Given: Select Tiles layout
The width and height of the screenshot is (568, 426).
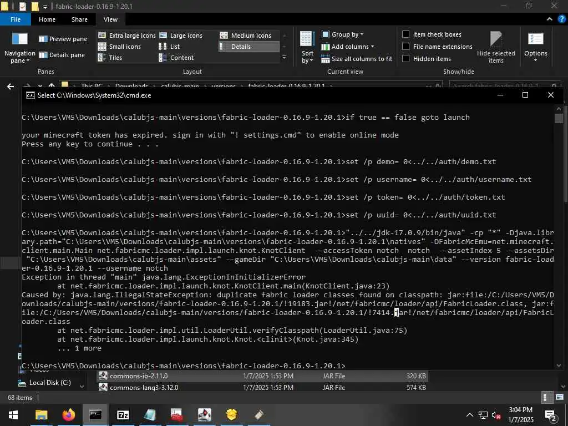Looking at the screenshot, I should (x=110, y=58).
